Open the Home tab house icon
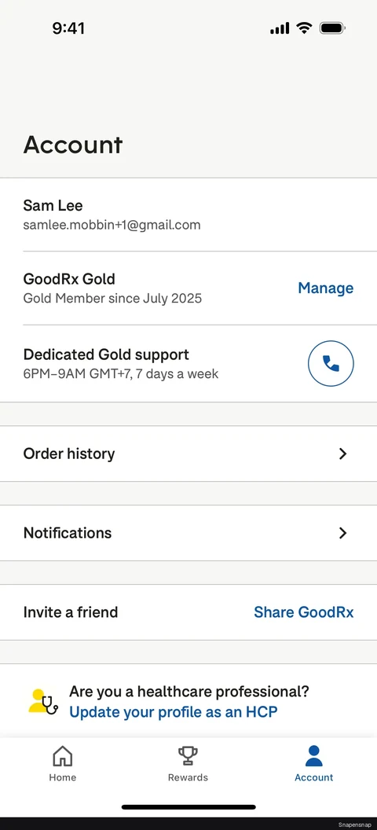This screenshot has height=830, width=377. (x=62, y=756)
